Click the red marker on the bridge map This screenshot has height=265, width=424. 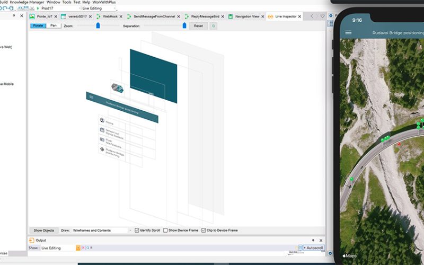pyautogui.click(x=399, y=144)
